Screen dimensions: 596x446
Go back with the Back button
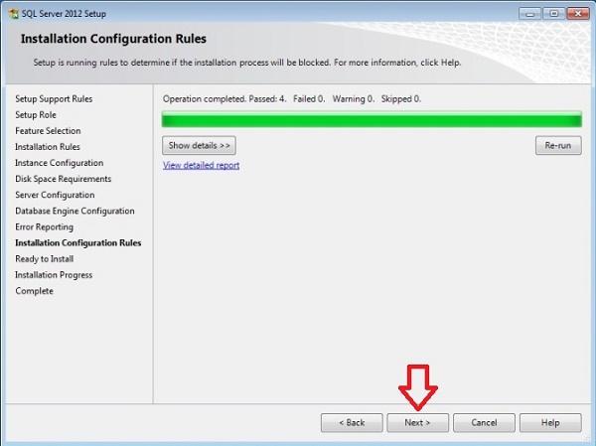tap(352, 423)
